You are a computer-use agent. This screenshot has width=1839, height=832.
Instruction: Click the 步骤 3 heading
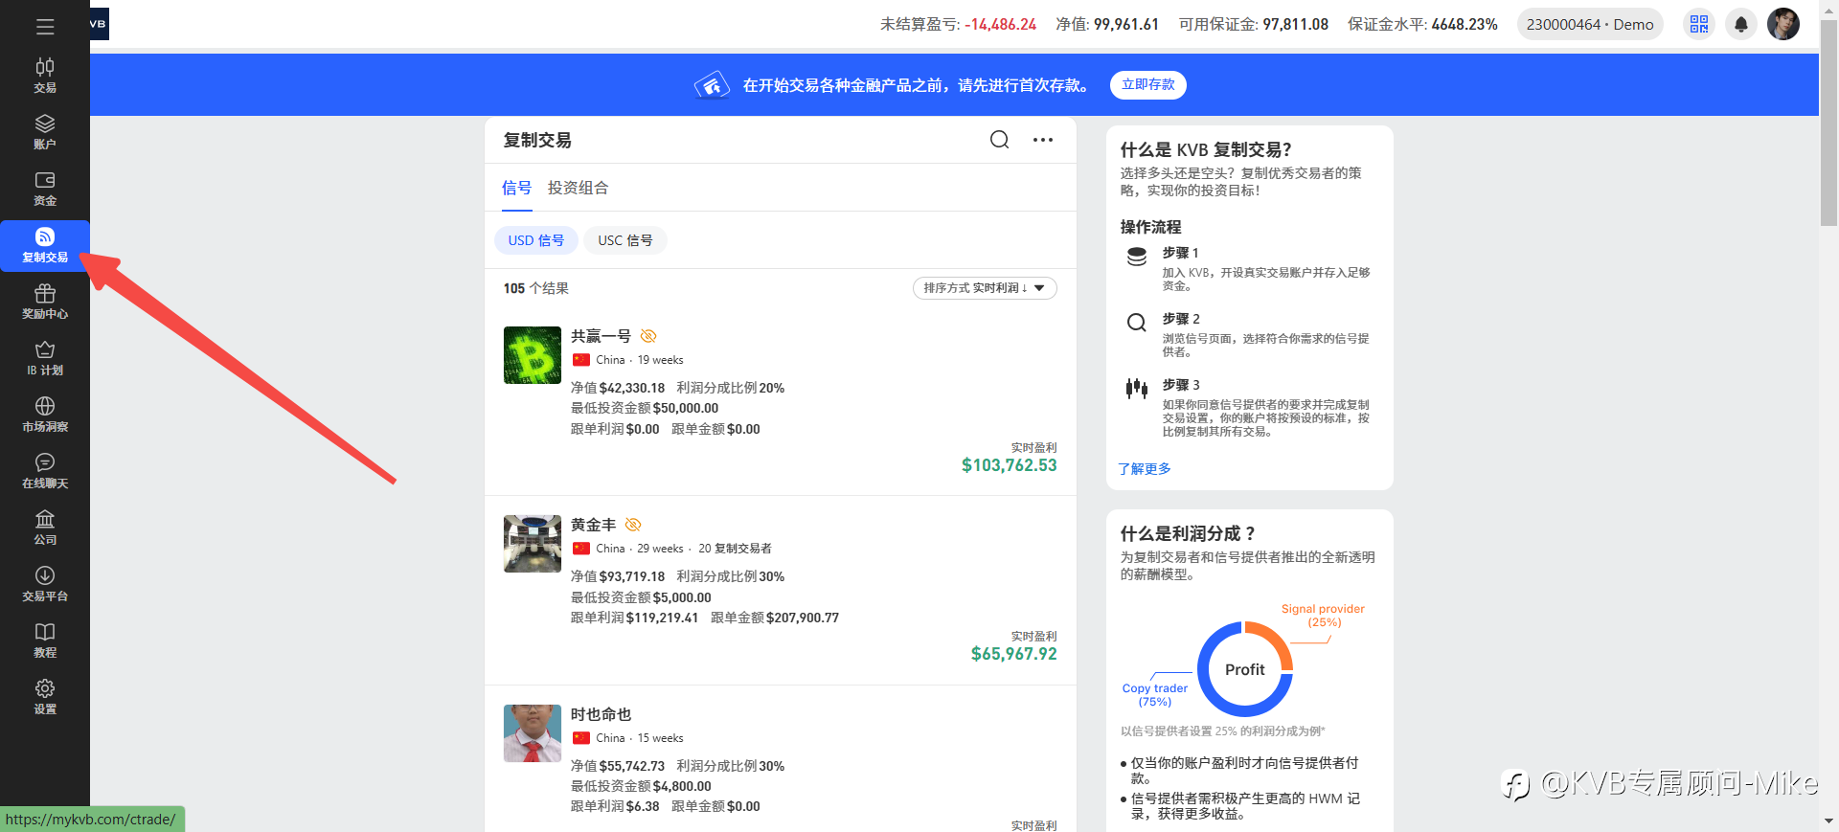(1181, 385)
